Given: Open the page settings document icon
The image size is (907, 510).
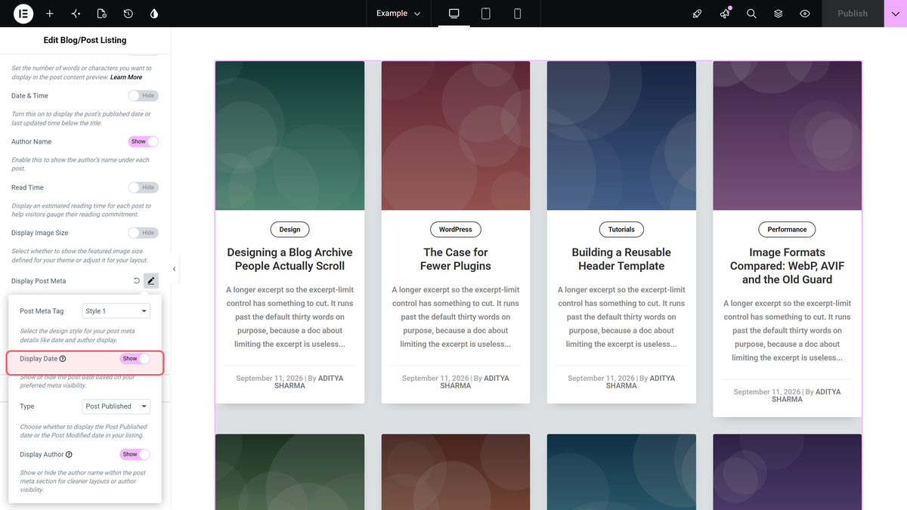Looking at the screenshot, I should click(102, 14).
